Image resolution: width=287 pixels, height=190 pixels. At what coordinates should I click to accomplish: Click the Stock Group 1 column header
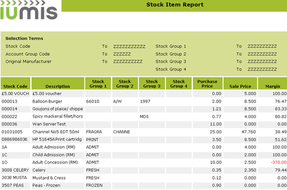click(x=98, y=83)
